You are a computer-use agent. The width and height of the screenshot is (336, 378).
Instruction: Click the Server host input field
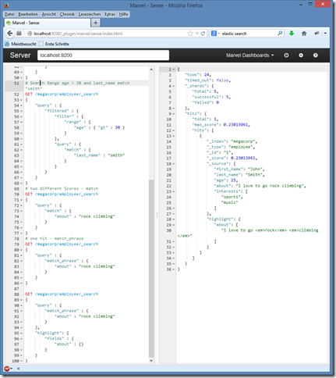[103, 55]
